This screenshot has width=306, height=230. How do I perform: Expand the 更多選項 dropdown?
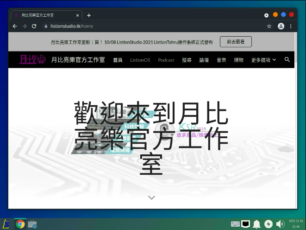264,60
